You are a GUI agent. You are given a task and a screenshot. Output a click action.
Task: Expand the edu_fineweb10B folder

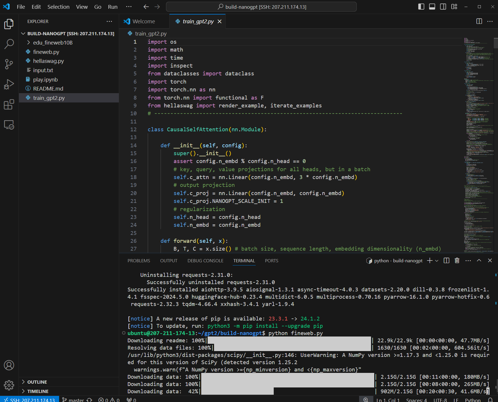click(53, 42)
